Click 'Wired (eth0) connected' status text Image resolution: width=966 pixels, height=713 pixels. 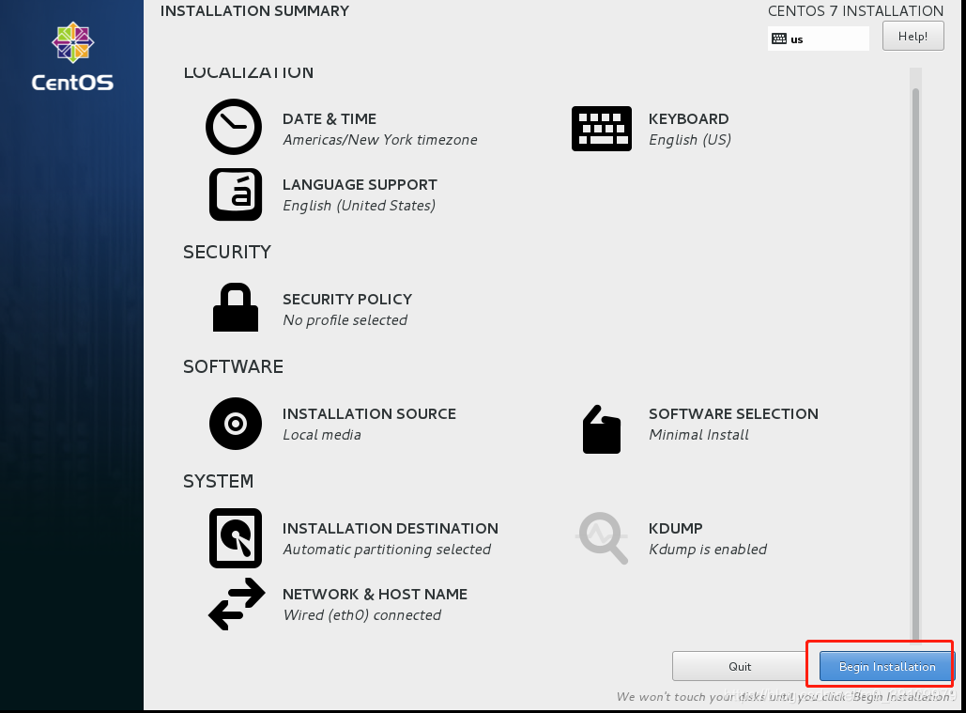pyautogui.click(x=361, y=615)
